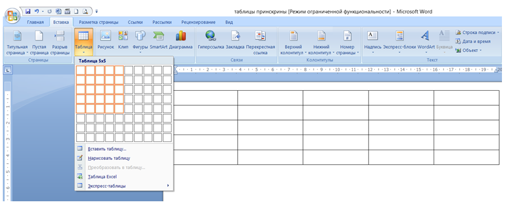Open the Рецензирование ribbon tab

pos(198,22)
